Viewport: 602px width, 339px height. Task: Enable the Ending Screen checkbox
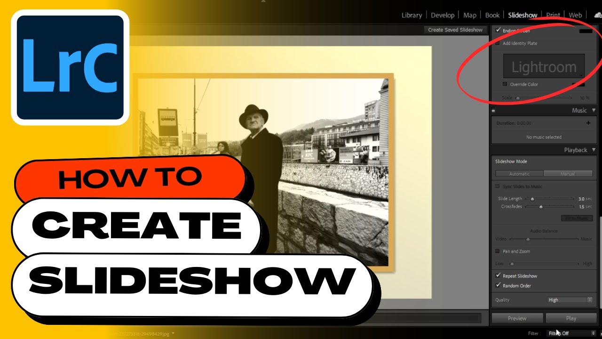(498, 30)
